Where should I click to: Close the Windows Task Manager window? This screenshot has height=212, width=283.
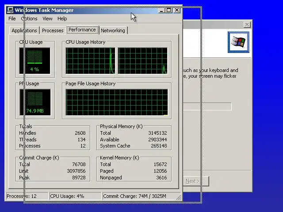[x=177, y=10]
